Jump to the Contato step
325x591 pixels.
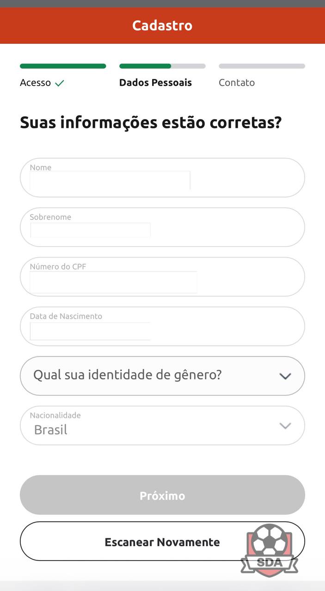pyautogui.click(x=237, y=83)
